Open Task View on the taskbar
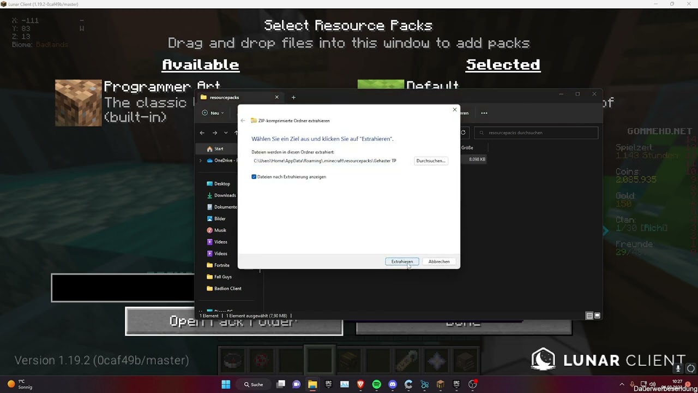 281,384
